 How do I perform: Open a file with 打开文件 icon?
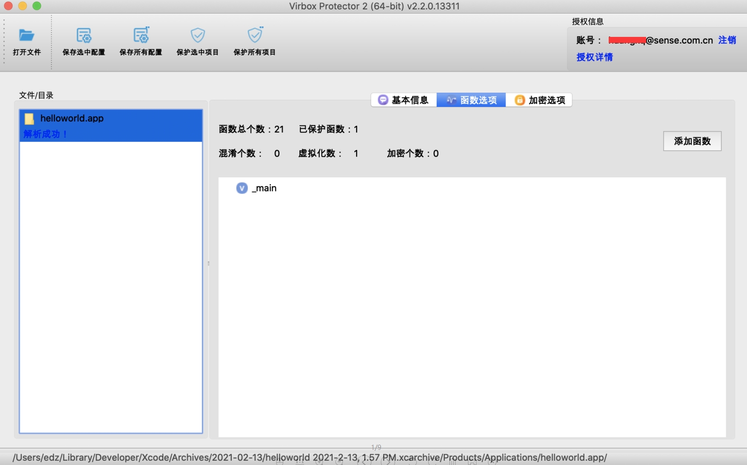[27, 35]
